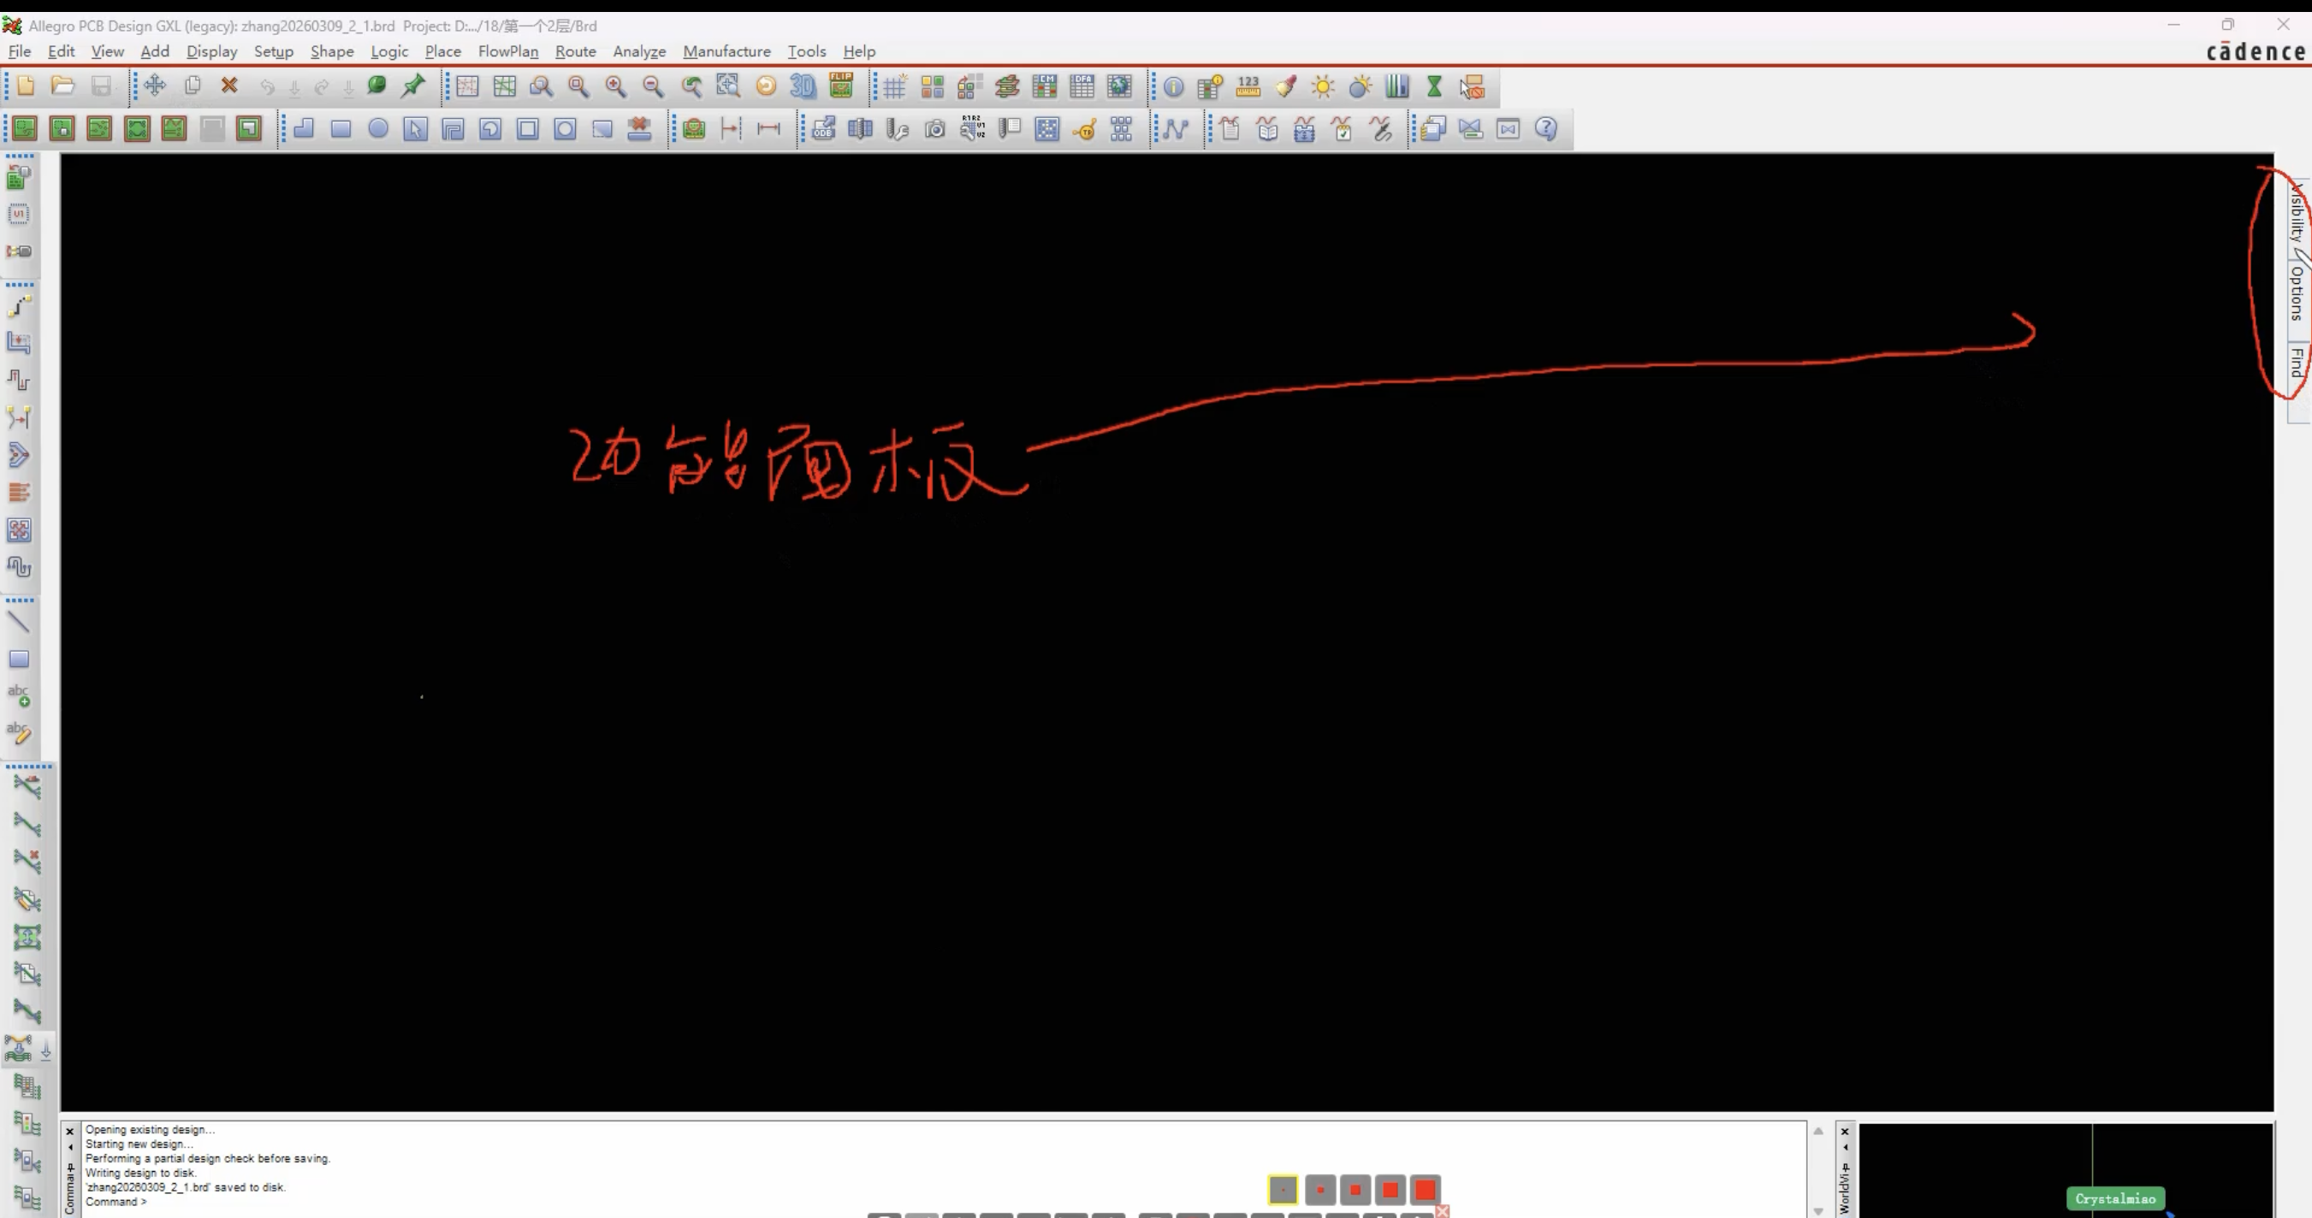Click the console scrollbar down arrow
Image resolution: width=2312 pixels, height=1218 pixels.
[x=1817, y=1211]
